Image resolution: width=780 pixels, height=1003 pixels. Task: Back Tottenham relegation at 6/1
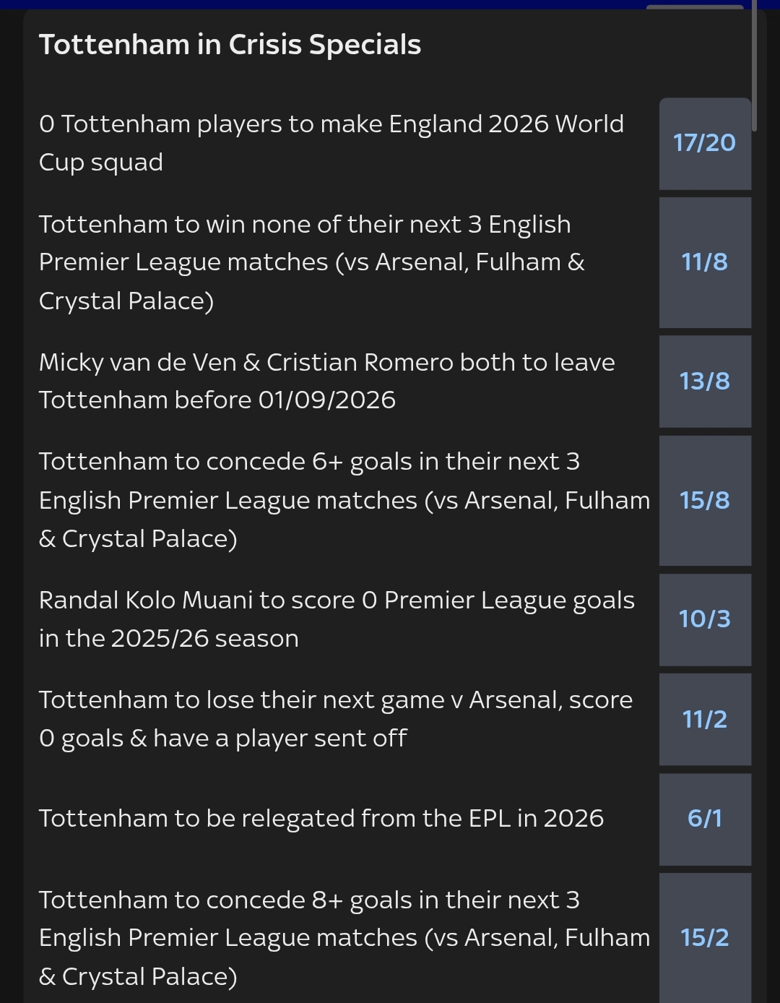click(x=704, y=819)
